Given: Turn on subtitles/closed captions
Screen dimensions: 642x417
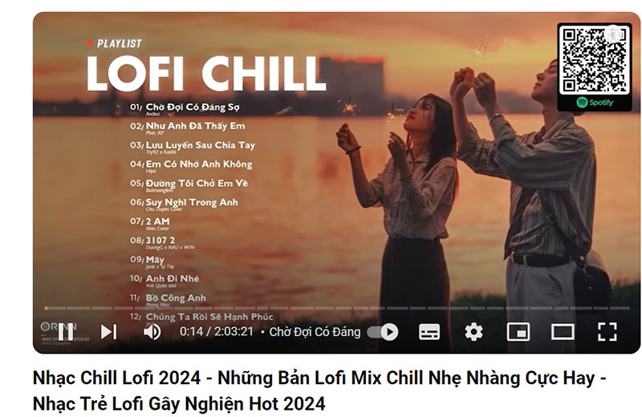Looking at the screenshot, I should click(x=429, y=332).
